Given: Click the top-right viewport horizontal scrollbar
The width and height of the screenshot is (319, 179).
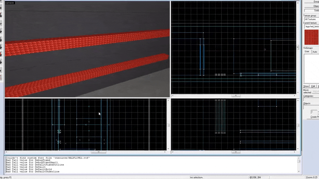Looking at the screenshot, I should click(236, 96).
